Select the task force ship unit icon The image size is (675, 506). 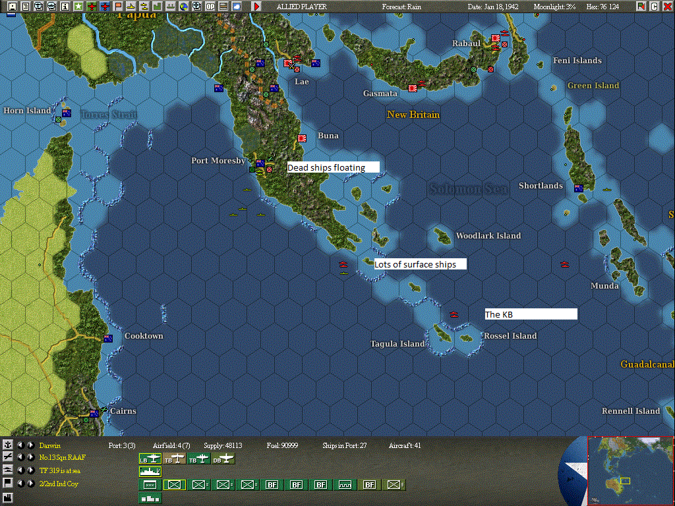click(x=150, y=472)
